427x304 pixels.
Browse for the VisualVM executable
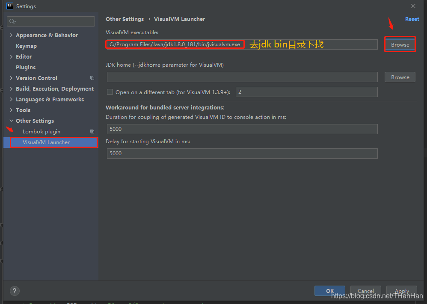(400, 44)
